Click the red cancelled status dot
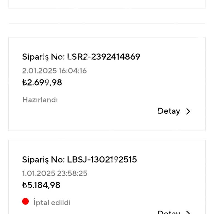Viewport: 214px width, 214px height. point(26,201)
